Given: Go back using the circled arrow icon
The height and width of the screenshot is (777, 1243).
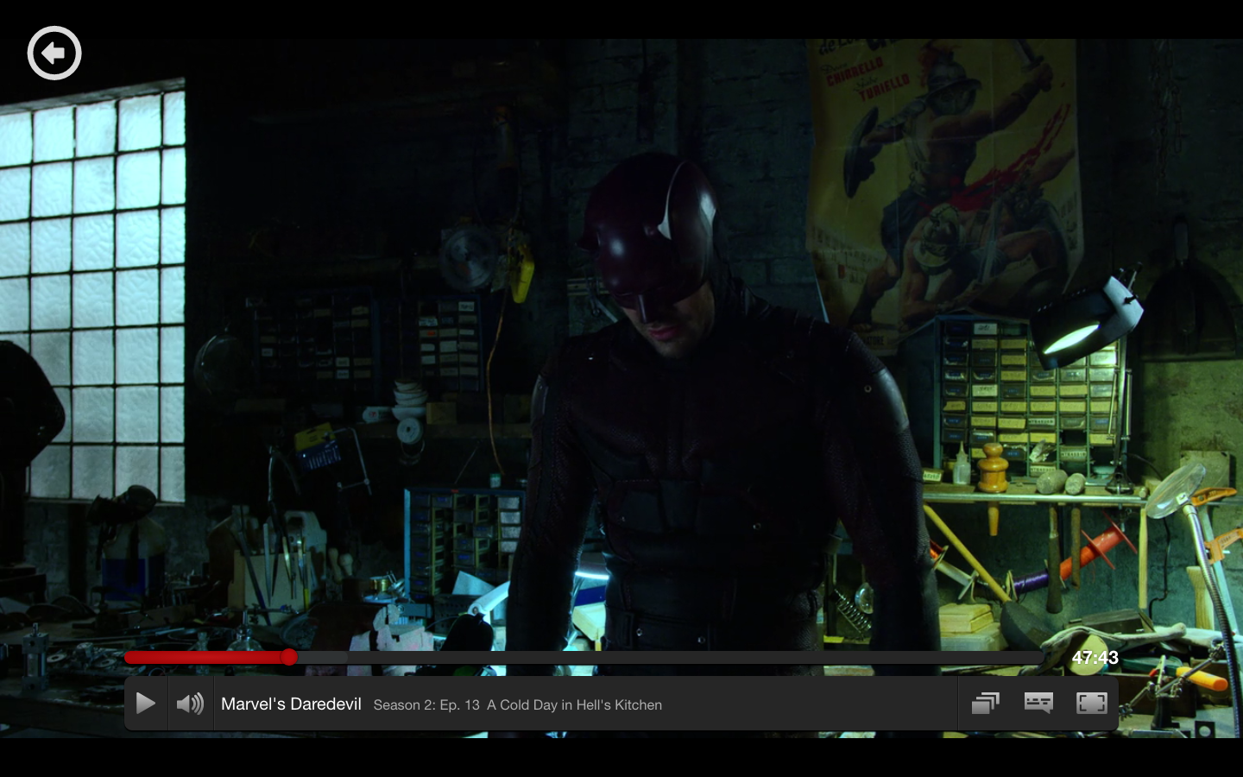Looking at the screenshot, I should 54,54.
